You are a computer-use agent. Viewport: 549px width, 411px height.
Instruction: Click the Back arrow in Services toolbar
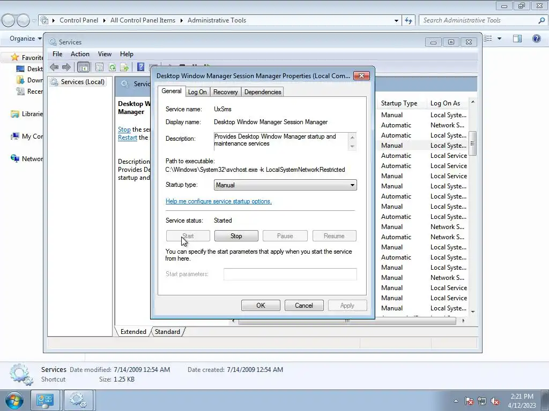54,67
